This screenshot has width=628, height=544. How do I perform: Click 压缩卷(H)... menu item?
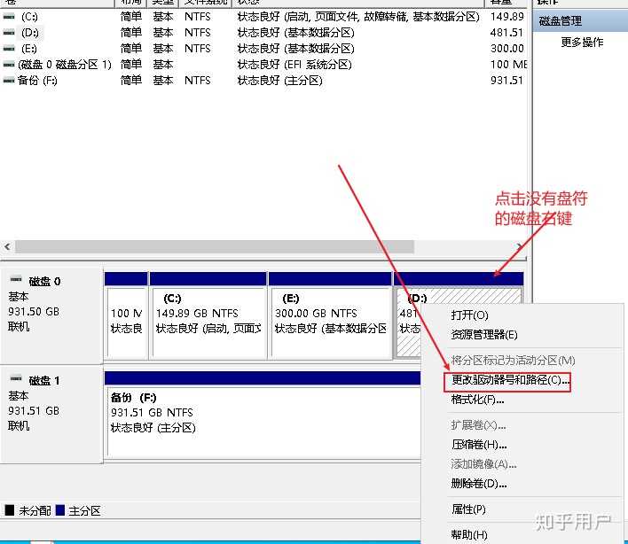click(x=479, y=445)
